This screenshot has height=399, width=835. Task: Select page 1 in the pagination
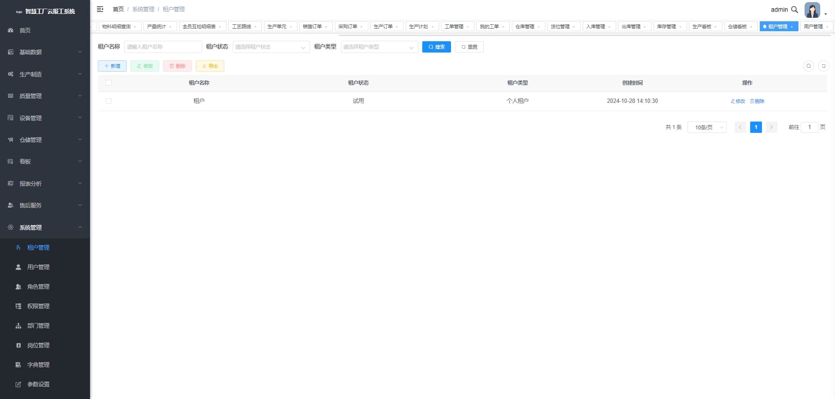click(x=756, y=127)
